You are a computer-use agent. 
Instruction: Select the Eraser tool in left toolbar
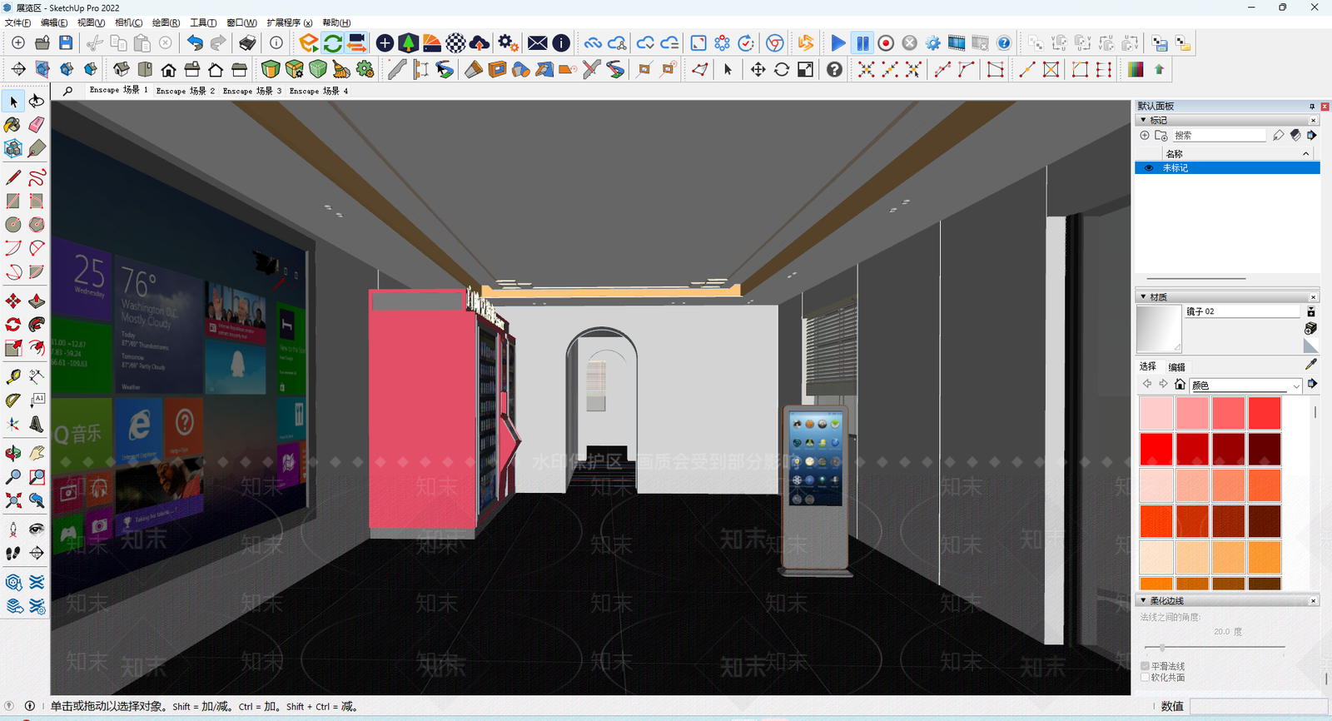click(37, 125)
